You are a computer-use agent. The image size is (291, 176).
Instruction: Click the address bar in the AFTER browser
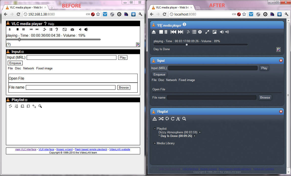(x=202, y=14)
